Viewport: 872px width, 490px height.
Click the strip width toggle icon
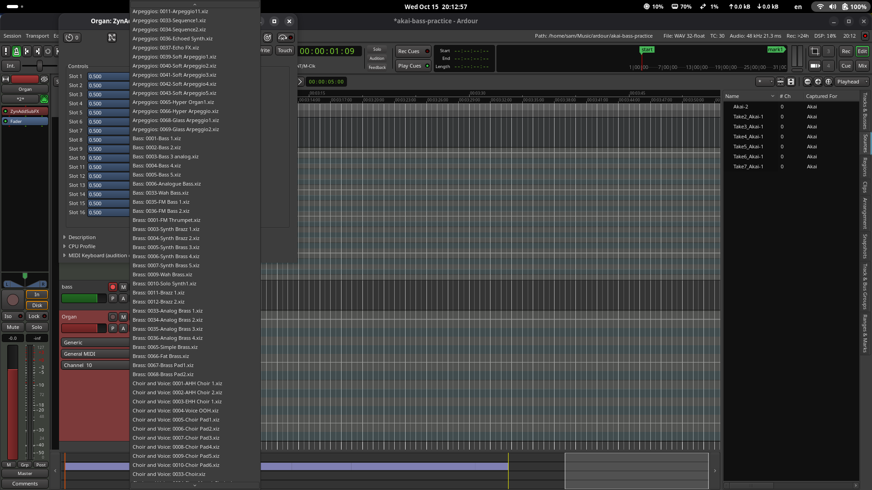[6, 79]
